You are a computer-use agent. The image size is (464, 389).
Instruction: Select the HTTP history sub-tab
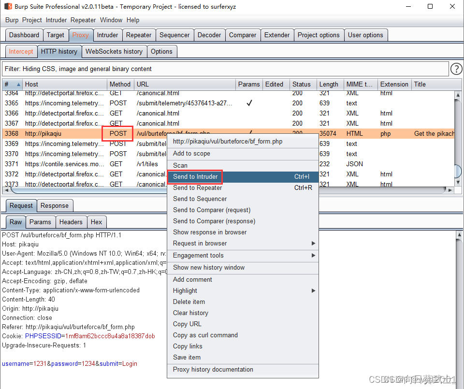click(x=59, y=52)
